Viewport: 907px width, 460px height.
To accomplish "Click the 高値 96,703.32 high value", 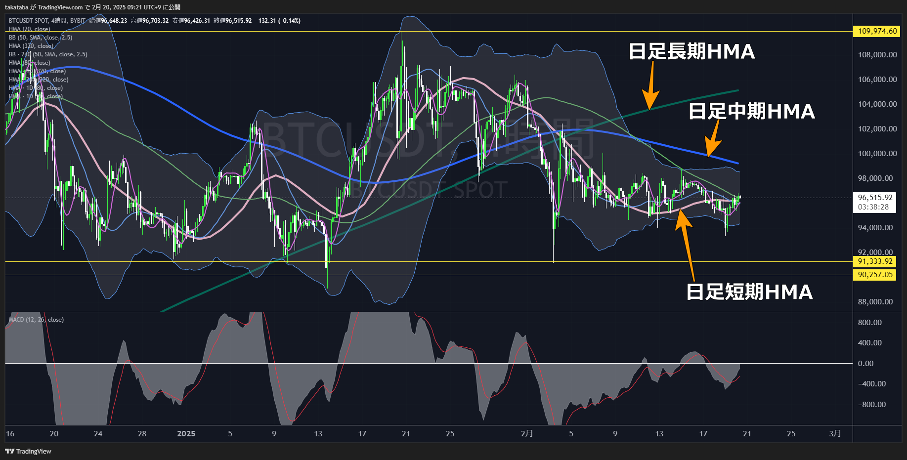I will click(x=149, y=21).
